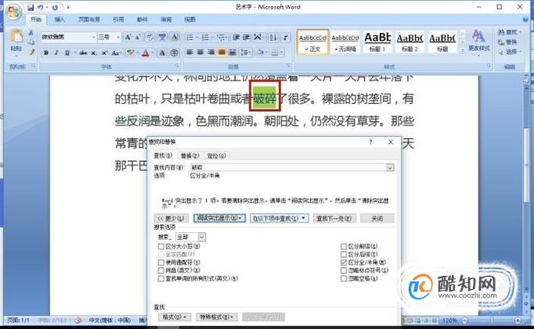Screen dimensions: 534x329
Task: Apply Italic formatting
Action: pos(56,52)
